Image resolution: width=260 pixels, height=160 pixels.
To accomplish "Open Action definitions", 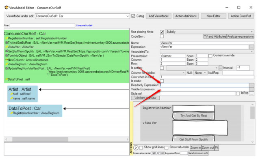I will coord(186,16).
